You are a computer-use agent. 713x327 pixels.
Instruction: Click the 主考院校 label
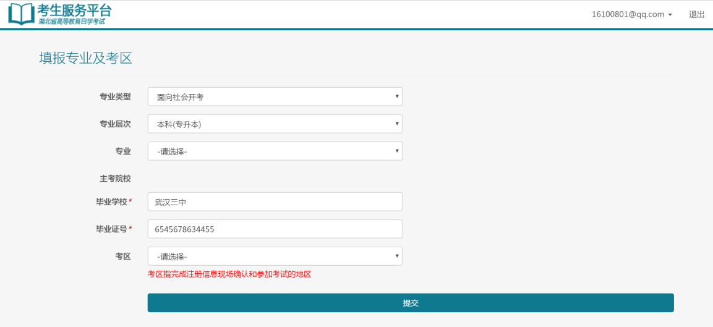[115, 179]
